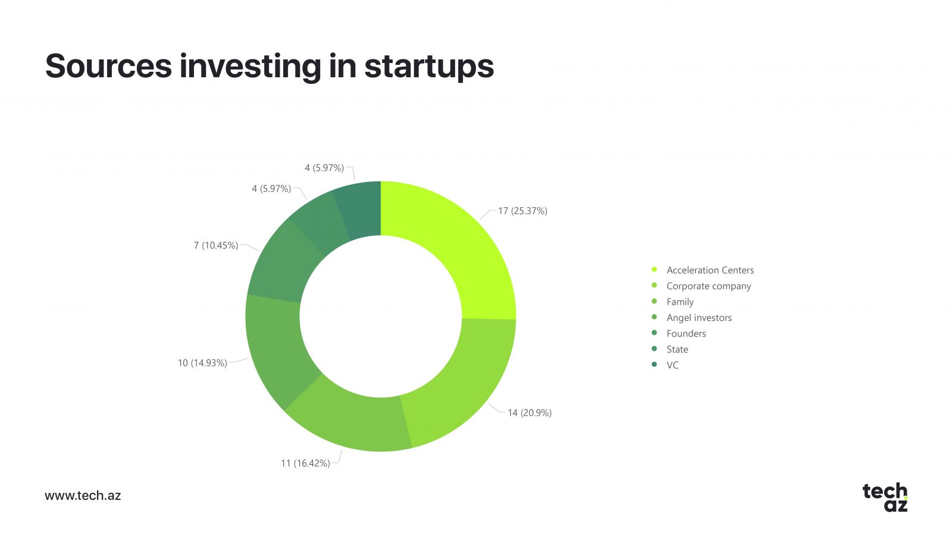Click the 10 (14.93%) data label

[x=202, y=363]
